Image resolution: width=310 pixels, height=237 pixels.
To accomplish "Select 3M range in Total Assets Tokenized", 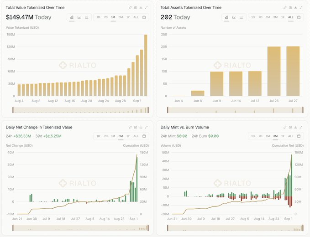I will point(275,17).
